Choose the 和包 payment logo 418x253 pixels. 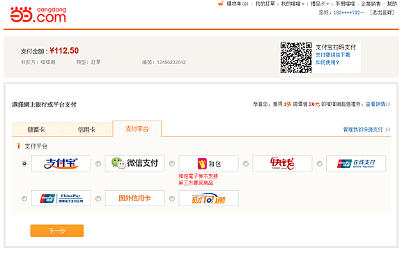(208, 163)
